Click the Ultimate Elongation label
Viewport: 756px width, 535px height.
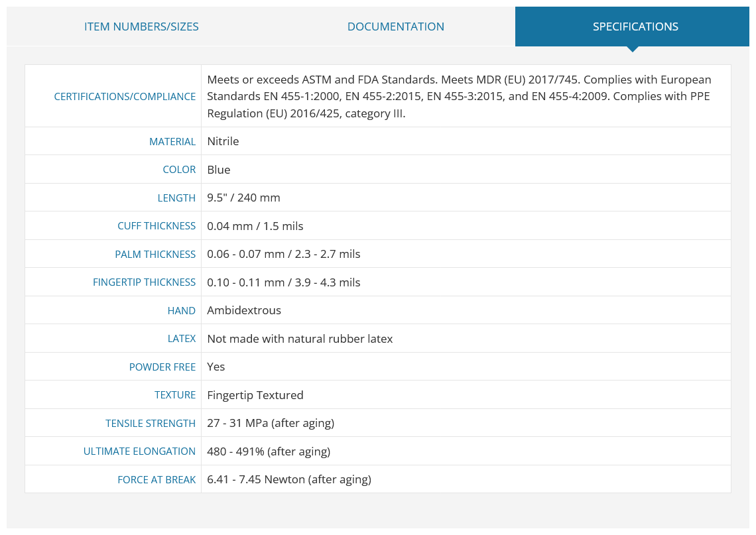tap(139, 451)
